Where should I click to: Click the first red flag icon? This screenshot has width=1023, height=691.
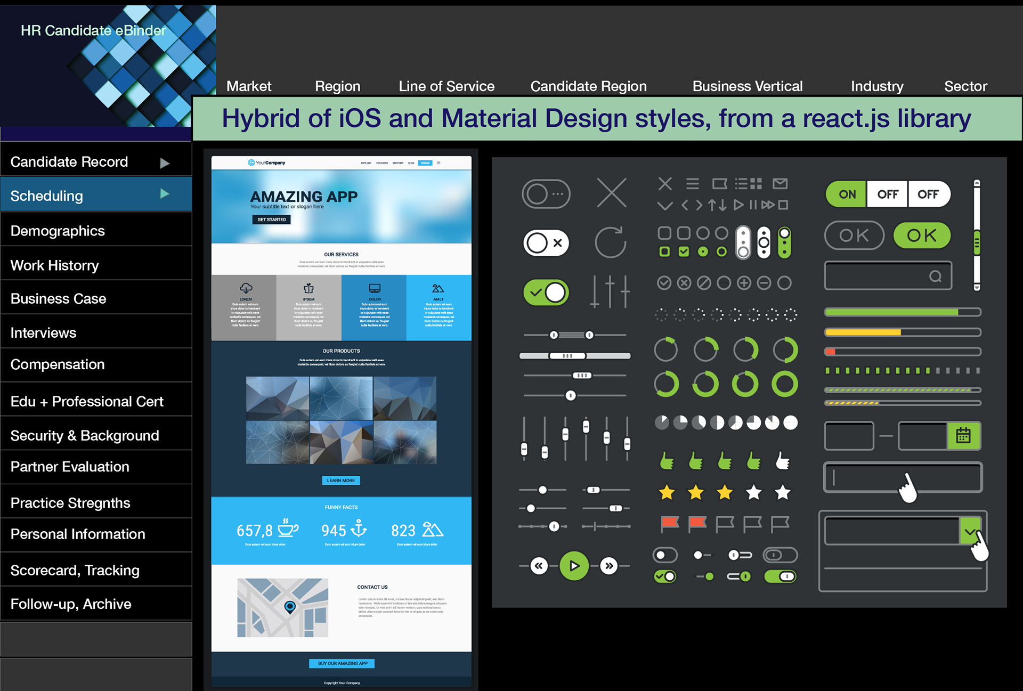669,524
